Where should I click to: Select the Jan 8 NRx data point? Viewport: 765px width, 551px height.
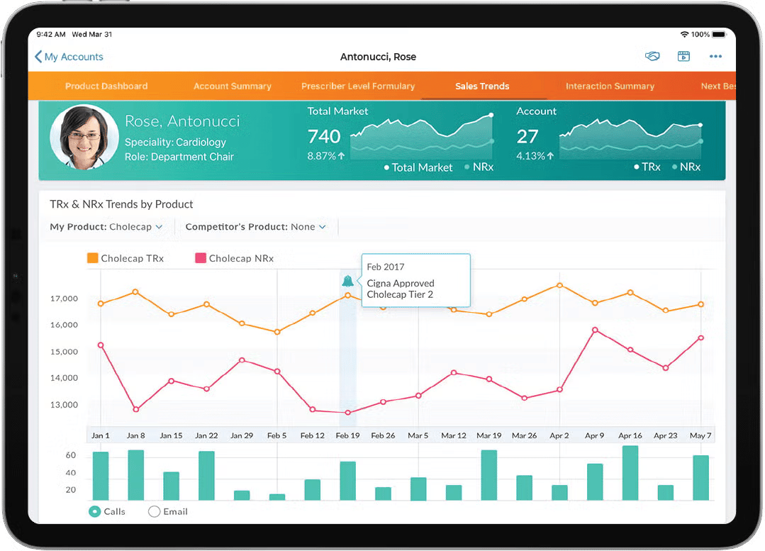point(136,409)
